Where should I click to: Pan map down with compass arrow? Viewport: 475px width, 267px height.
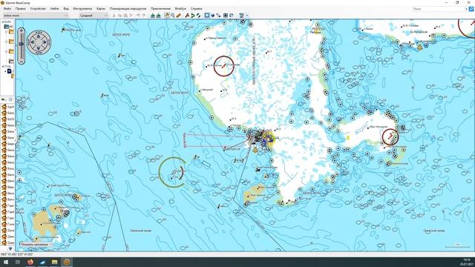[39, 49]
